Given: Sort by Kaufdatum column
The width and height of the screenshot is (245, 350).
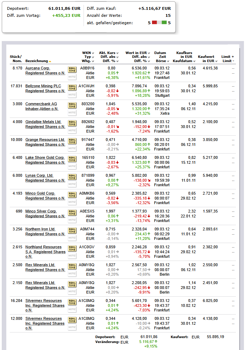Looking at the screenshot, I should tap(184, 61).
